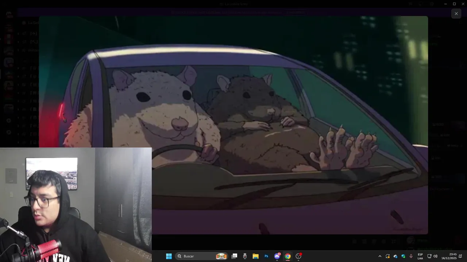The image size is (467, 262).
Task: Open Discord from the taskbar
Action: tap(277, 256)
